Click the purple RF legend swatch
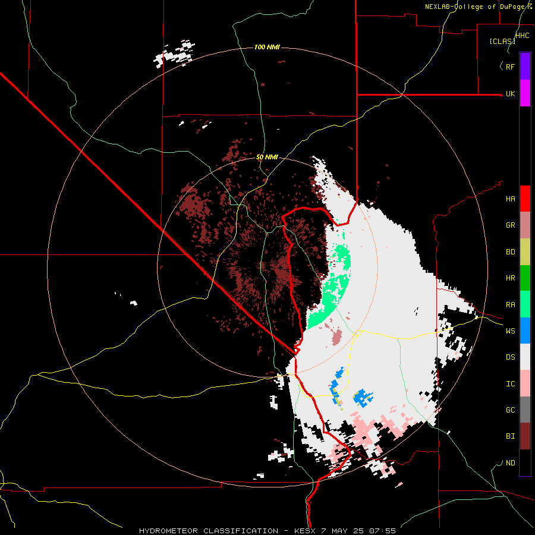The width and height of the screenshot is (535, 535). 525,67
